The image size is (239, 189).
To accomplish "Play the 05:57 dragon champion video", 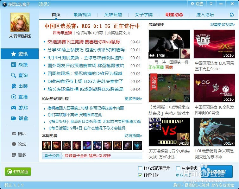I will click(x=214, y=132).
